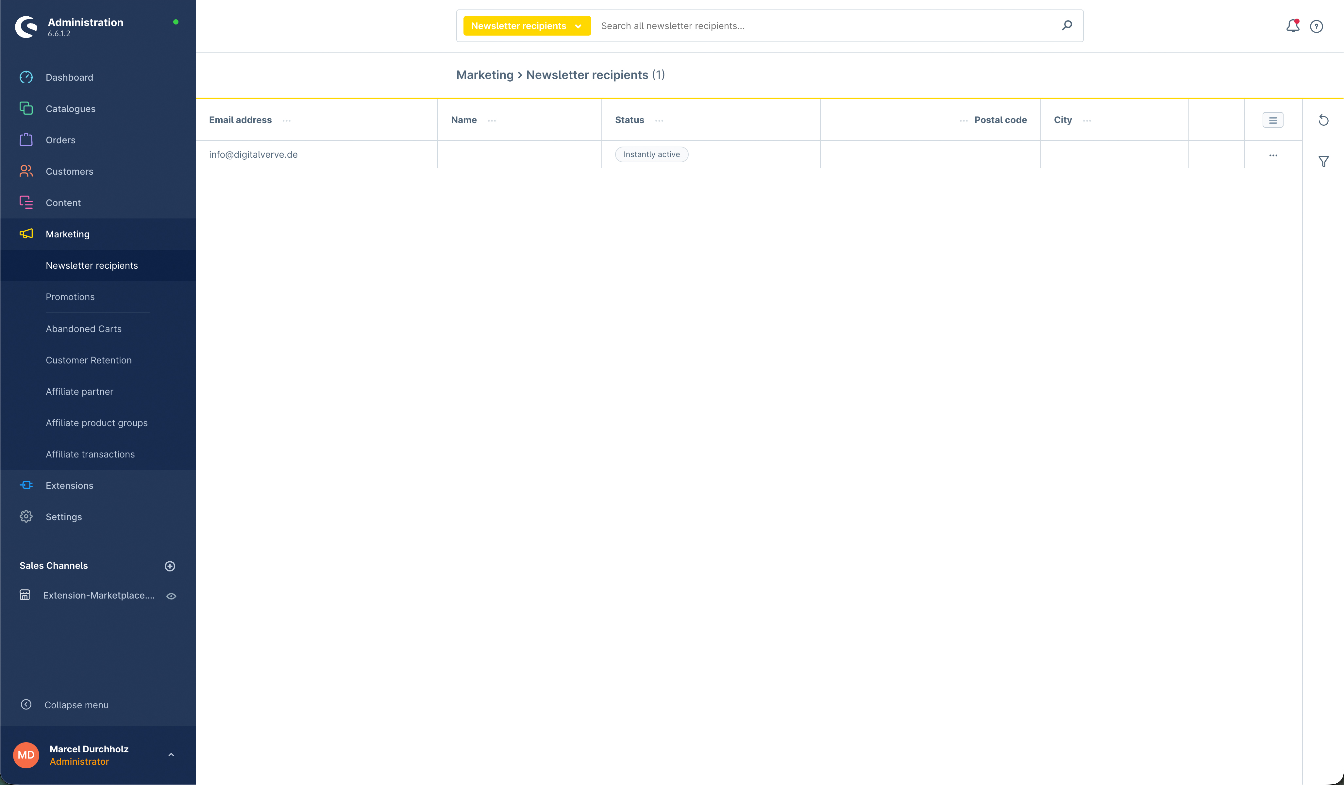
Task: Refresh the recipients list
Action: tap(1323, 120)
